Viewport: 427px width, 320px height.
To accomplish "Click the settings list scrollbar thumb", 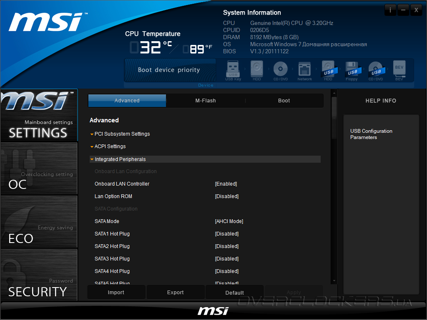I will (334, 118).
